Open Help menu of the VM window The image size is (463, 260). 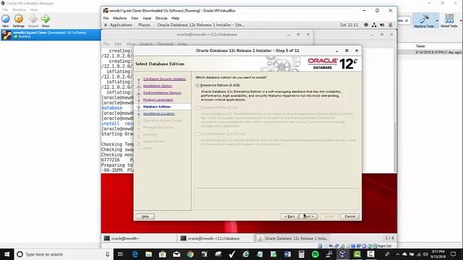[175, 18]
